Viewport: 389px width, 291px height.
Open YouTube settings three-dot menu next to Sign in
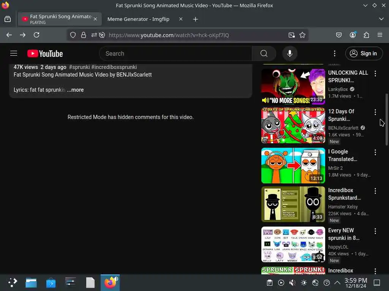[334, 53]
